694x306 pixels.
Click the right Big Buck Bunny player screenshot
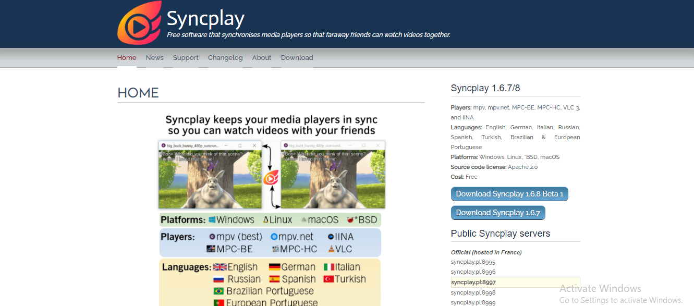click(333, 175)
